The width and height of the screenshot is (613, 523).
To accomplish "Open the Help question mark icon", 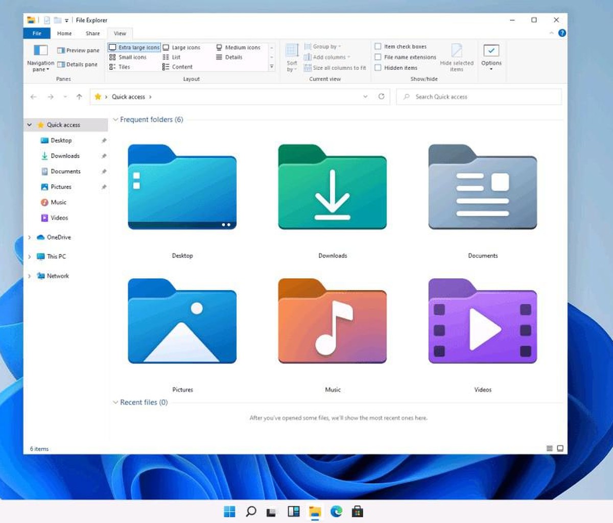I will point(562,33).
